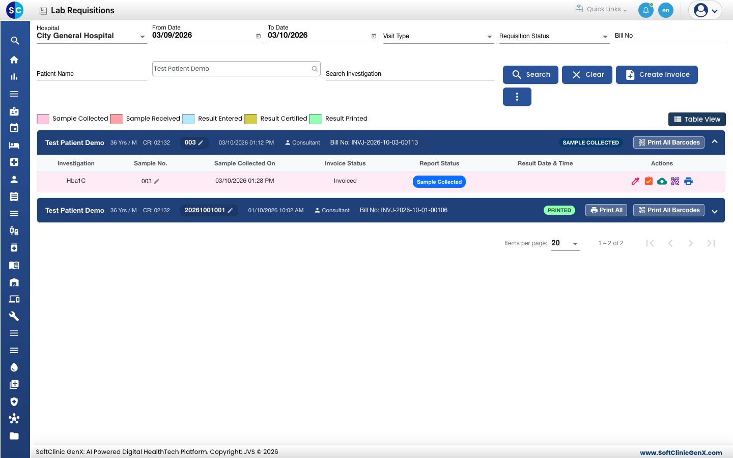Switch language using the 'en' button
733x458 pixels.
[666, 10]
